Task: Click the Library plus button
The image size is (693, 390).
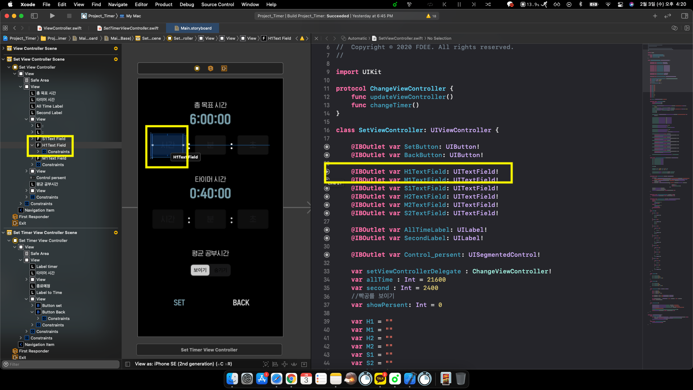Action: [655, 16]
